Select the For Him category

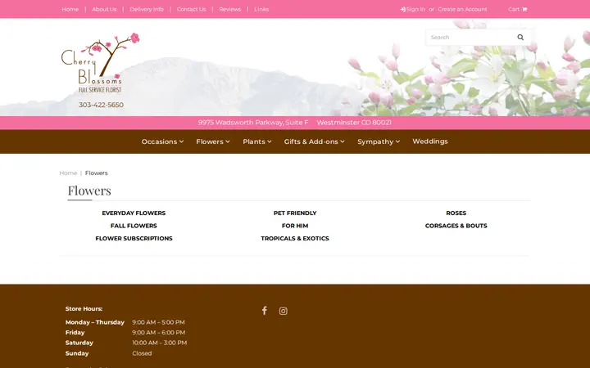[295, 226]
